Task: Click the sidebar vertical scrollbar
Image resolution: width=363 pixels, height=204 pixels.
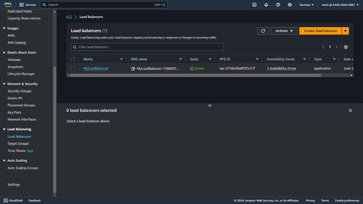Action: [x=55, y=129]
